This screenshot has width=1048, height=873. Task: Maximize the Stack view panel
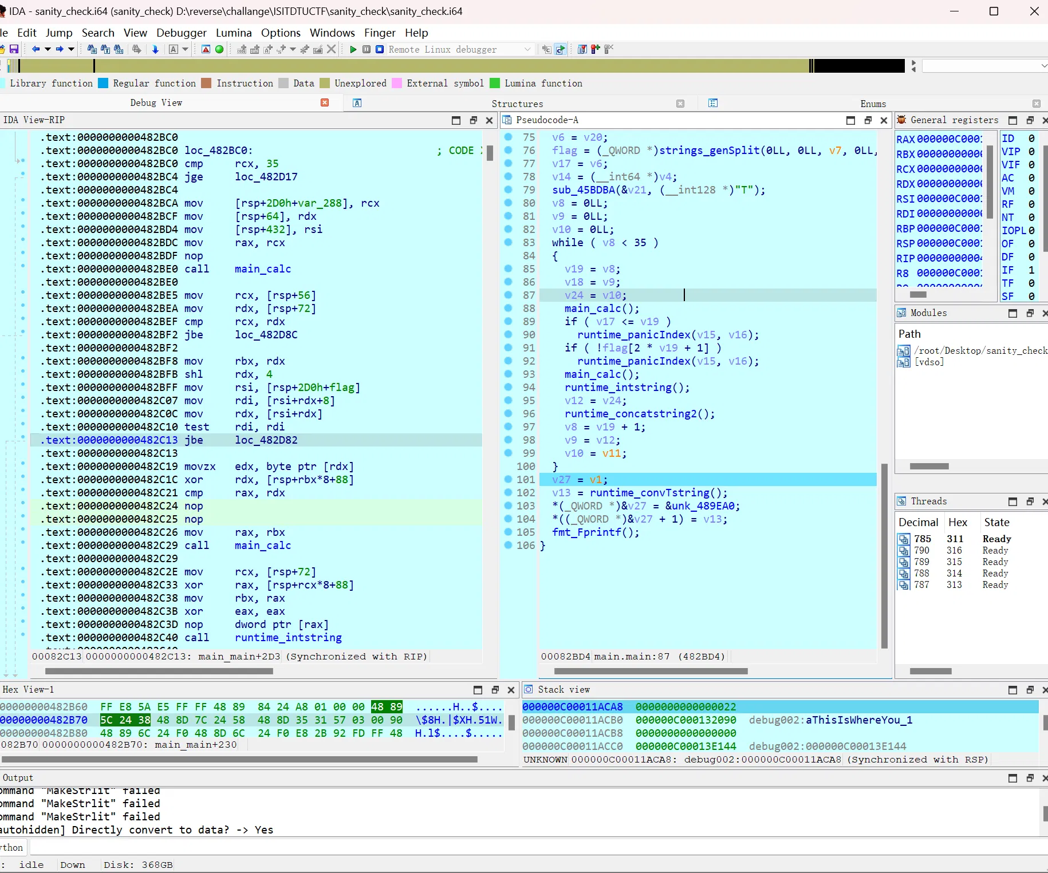point(1012,690)
